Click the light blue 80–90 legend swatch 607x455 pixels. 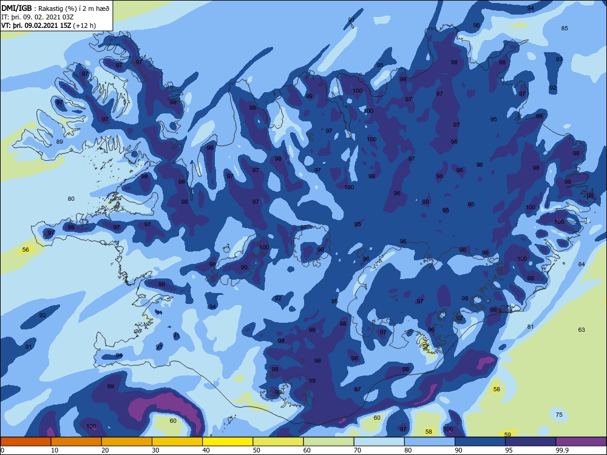[430, 442]
